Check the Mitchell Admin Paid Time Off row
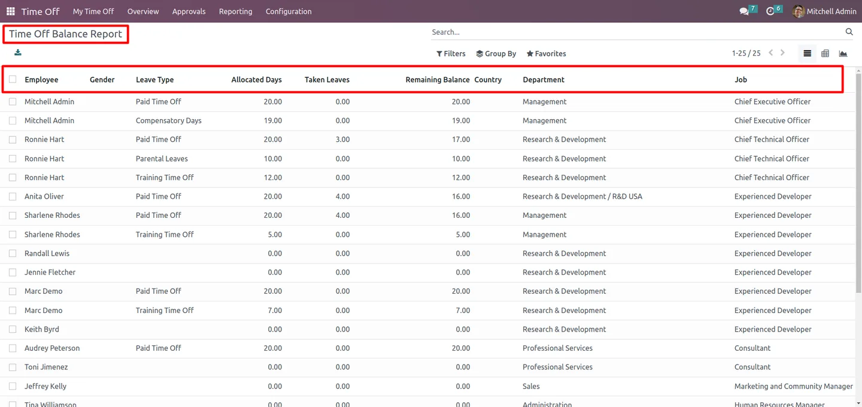 click(x=13, y=102)
